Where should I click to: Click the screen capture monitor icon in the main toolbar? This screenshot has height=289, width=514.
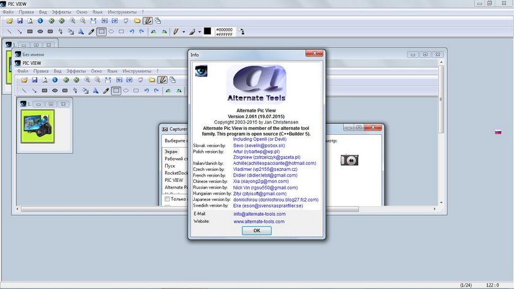(126, 21)
